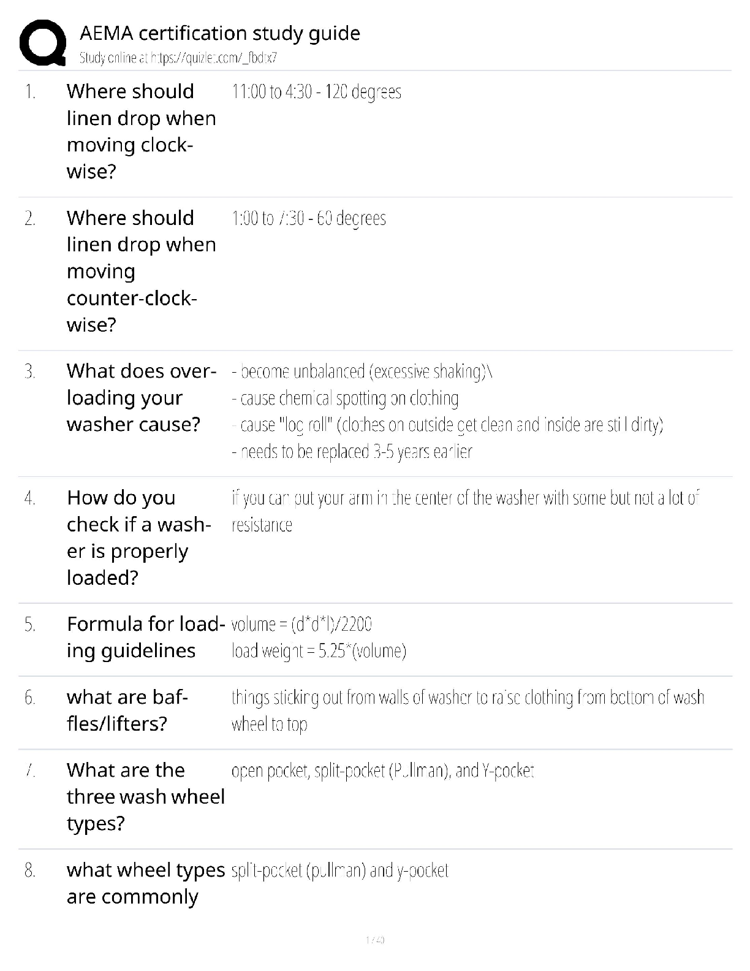Click the "log roll" answer line

447,425
